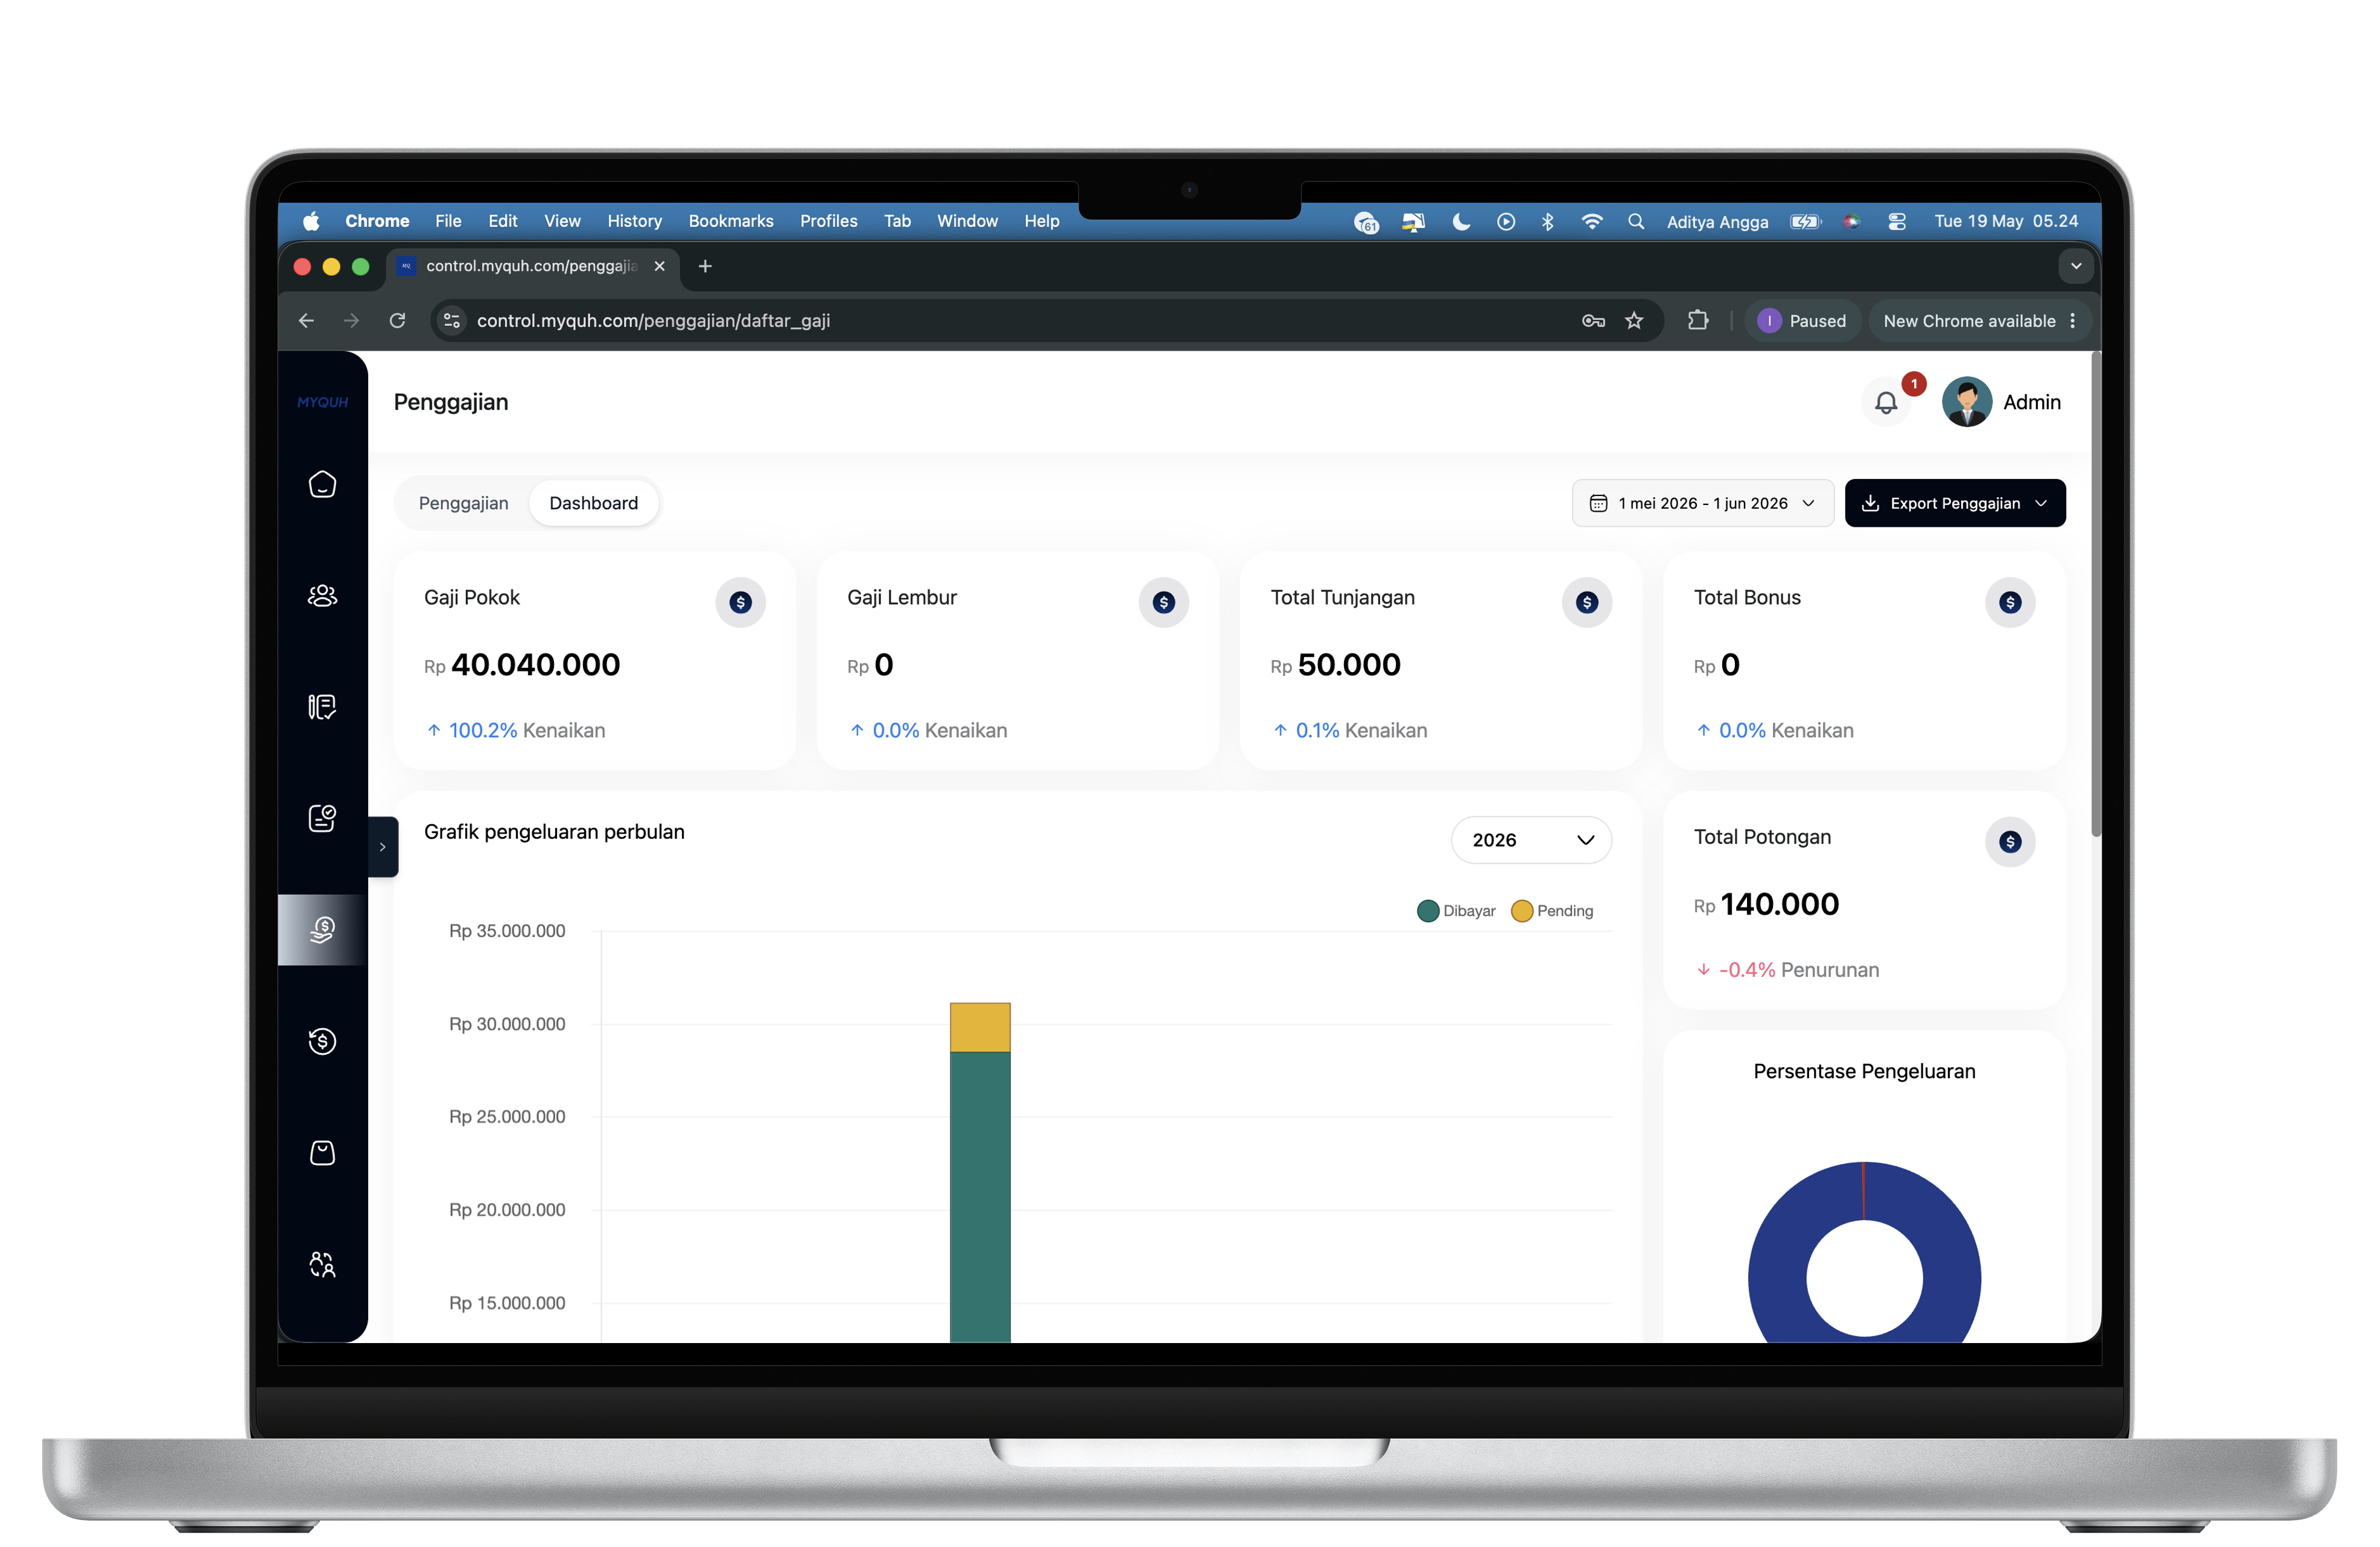Click the Persentase Pengeluaran heading
Image resolution: width=2380 pixels, height=1547 pixels.
pyautogui.click(x=1864, y=1072)
